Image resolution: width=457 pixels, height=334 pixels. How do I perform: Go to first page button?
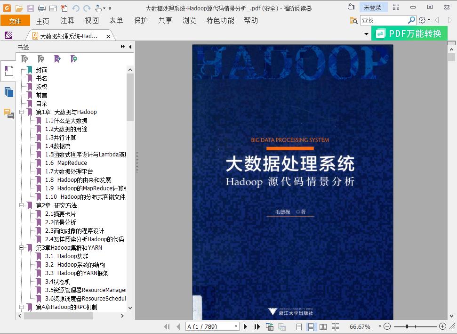pyautogui.click(x=167, y=327)
